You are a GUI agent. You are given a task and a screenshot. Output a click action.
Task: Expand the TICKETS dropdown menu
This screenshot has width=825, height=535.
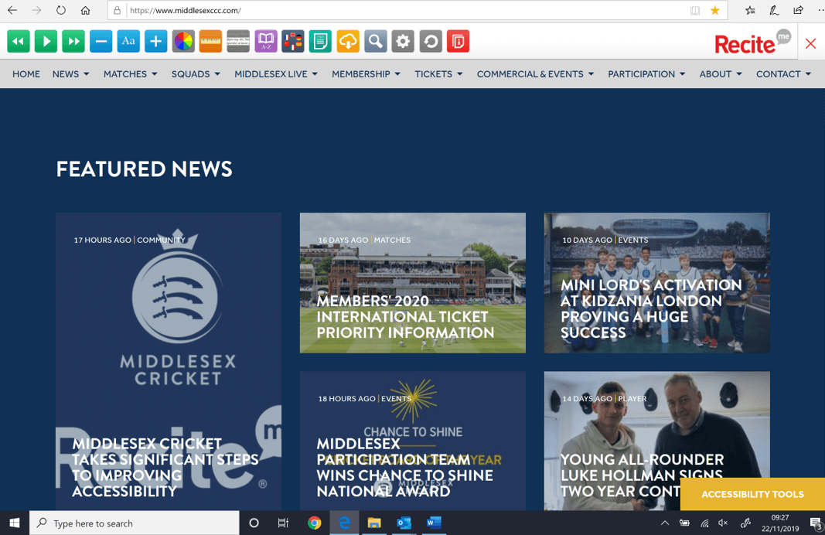click(439, 74)
